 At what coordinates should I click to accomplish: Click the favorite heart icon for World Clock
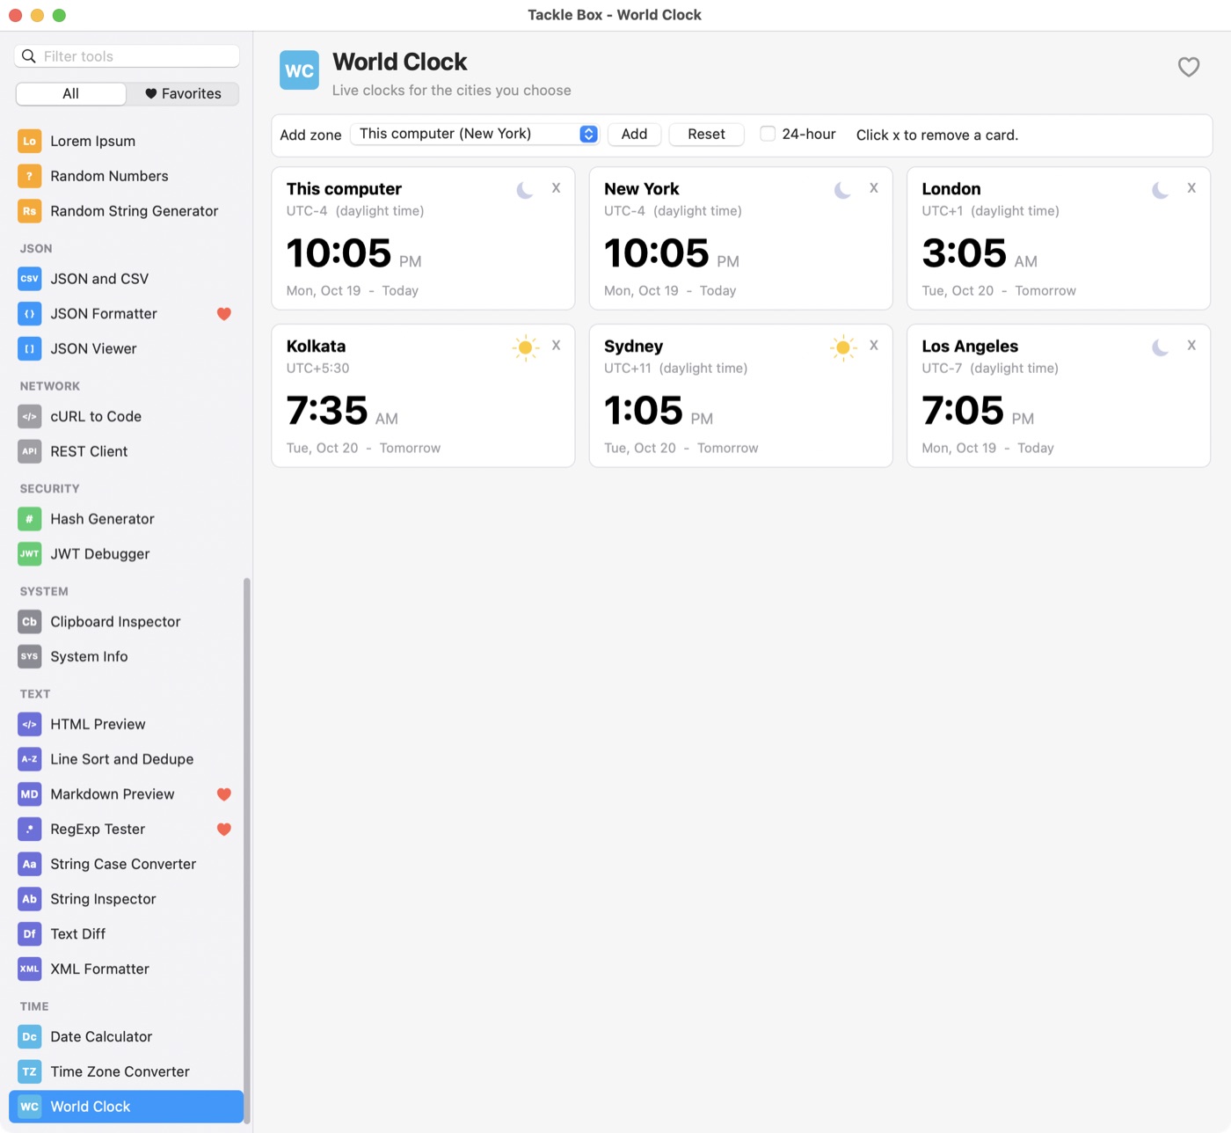pyautogui.click(x=1188, y=67)
